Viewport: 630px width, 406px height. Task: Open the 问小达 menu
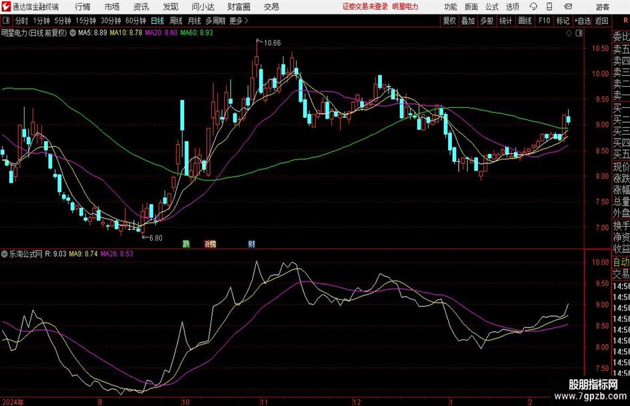tap(203, 7)
